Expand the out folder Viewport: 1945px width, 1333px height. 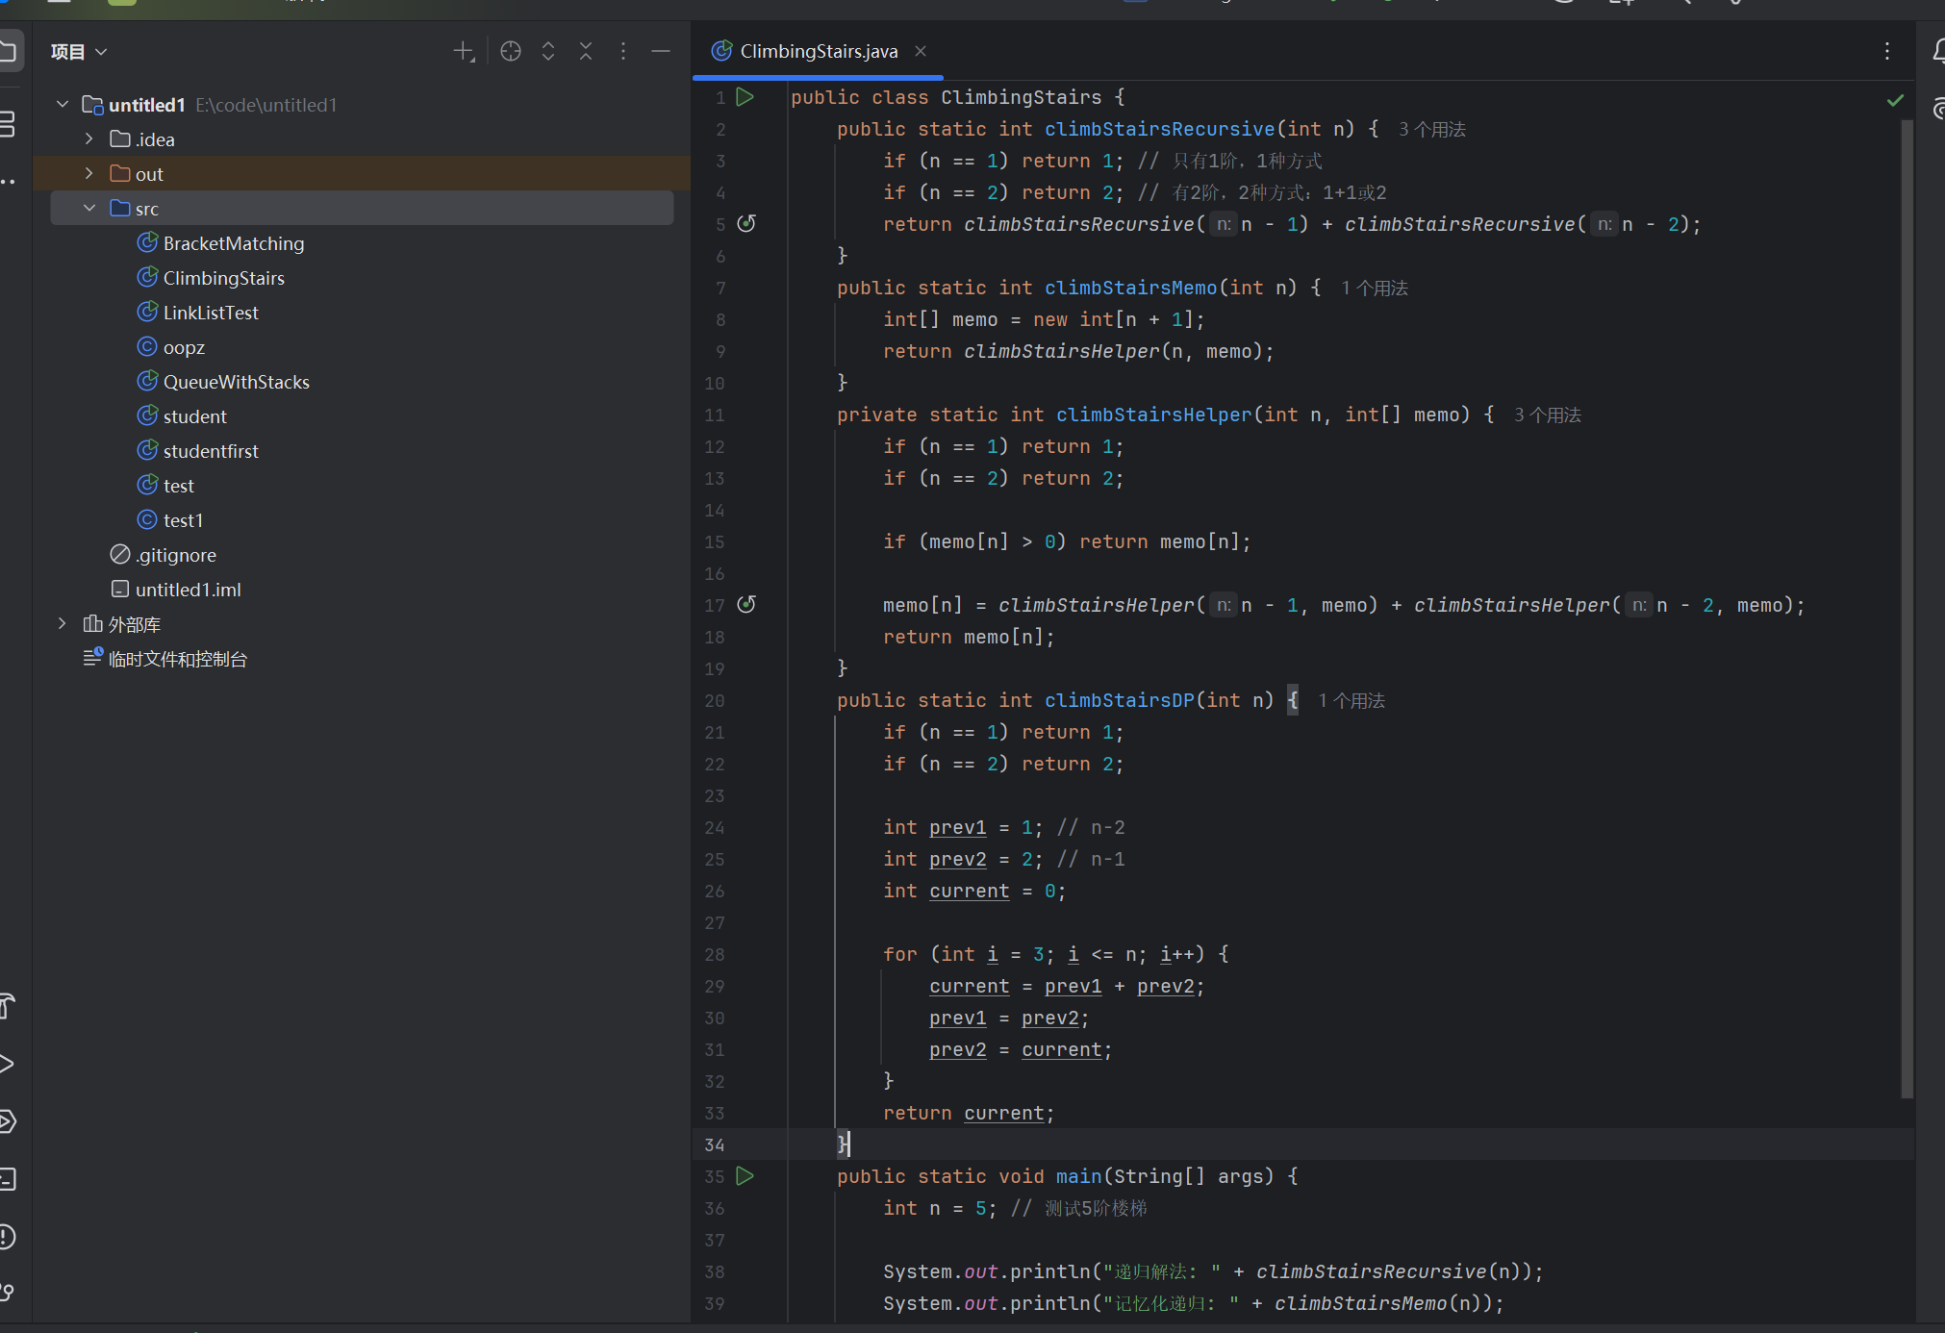coord(89,173)
